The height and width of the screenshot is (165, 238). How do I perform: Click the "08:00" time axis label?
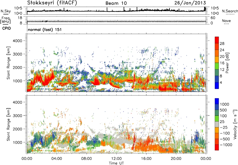87,159
